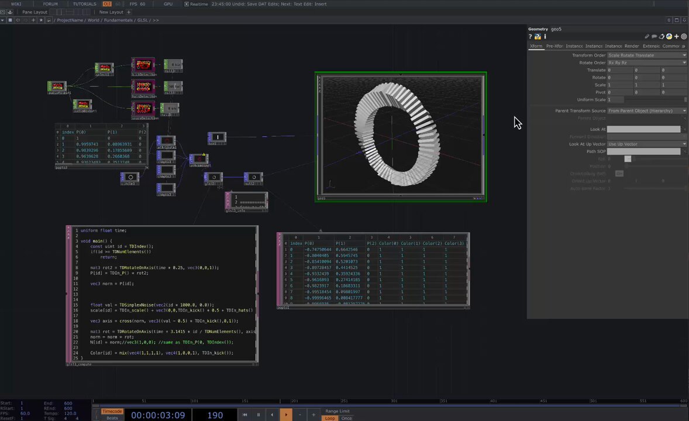The image size is (689, 421).
Task: Open the Transform Order dropdown
Action: tap(647, 56)
